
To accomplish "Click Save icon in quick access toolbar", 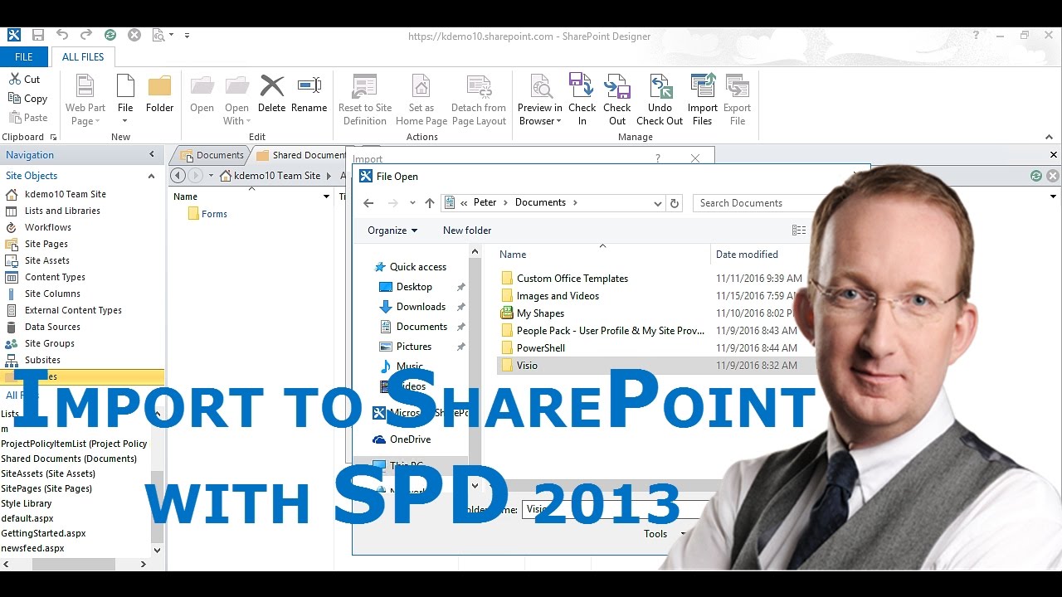I will tap(38, 35).
